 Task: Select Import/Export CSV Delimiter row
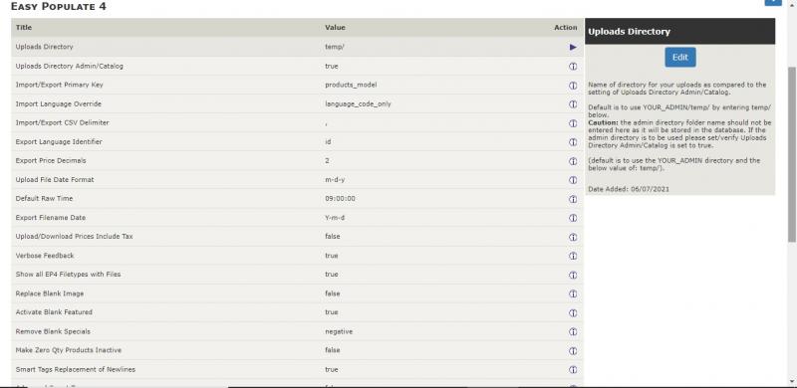pyautogui.click(x=297, y=123)
